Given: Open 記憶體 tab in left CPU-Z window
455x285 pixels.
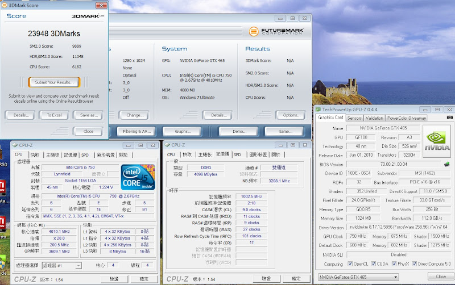Looking at the screenshot, I should (70, 155).
